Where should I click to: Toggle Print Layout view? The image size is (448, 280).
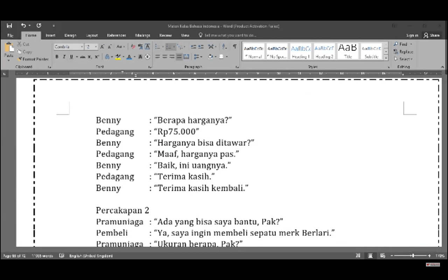point(370,256)
